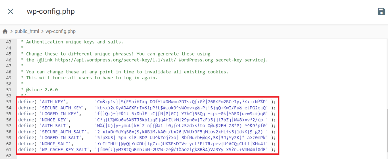Save the file with the floppy disk icon

pos(381,11)
